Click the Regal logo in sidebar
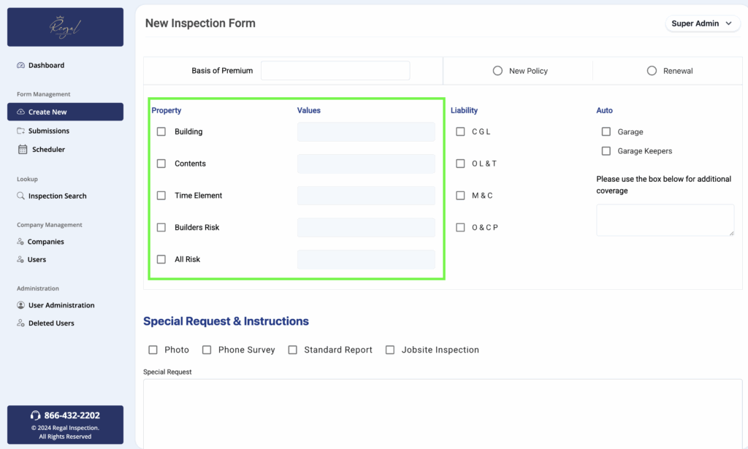Screen dimensions: 748x449 (65, 27)
